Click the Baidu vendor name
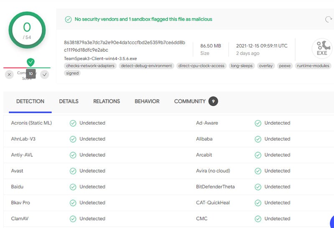This screenshot has width=334, height=228. [17, 187]
